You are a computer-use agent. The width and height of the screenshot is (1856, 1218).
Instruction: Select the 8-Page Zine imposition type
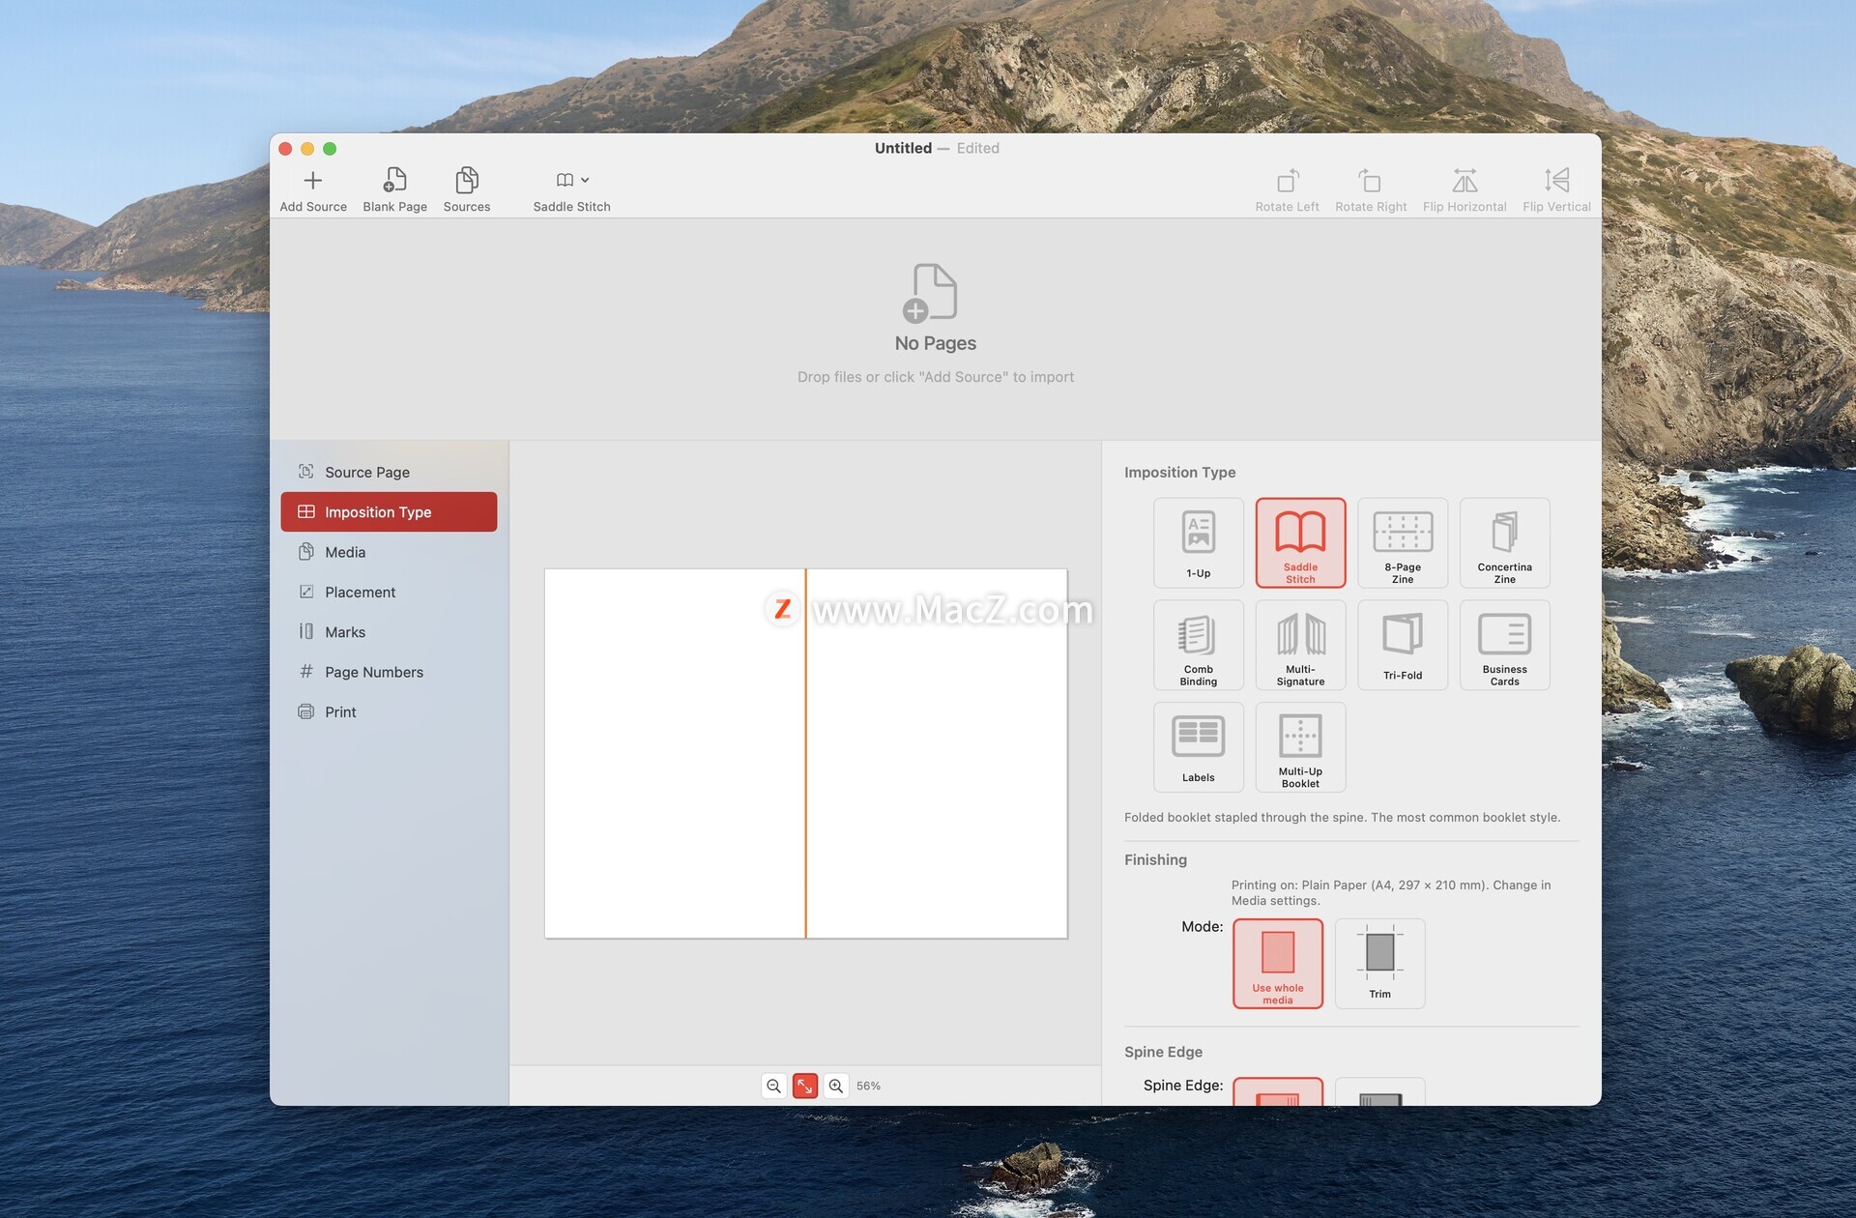(1402, 542)
